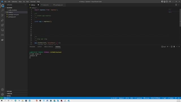Open editor More Actions ellipsis
The height and width of the screenshot is (102, 181).
pos(179,5)
